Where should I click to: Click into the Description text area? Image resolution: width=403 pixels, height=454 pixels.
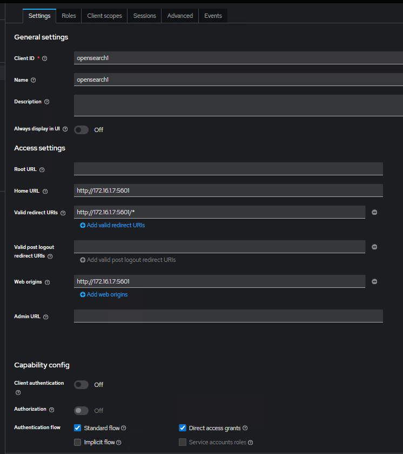pyautogui.click(x=238, y=105)
